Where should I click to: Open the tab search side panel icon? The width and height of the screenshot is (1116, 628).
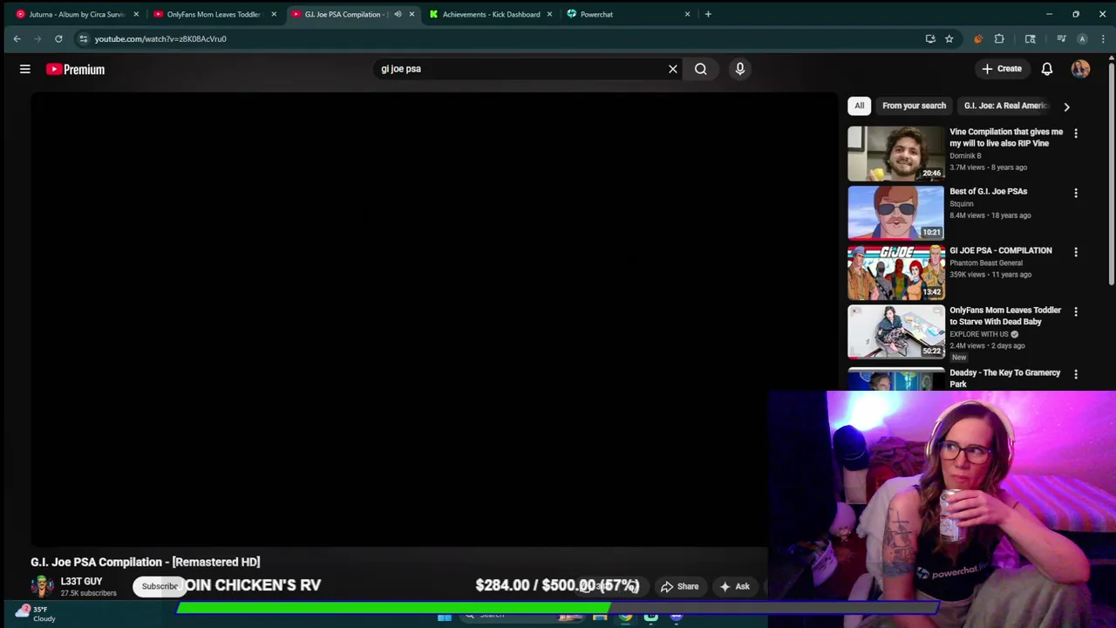click(x=1030, y=38)
